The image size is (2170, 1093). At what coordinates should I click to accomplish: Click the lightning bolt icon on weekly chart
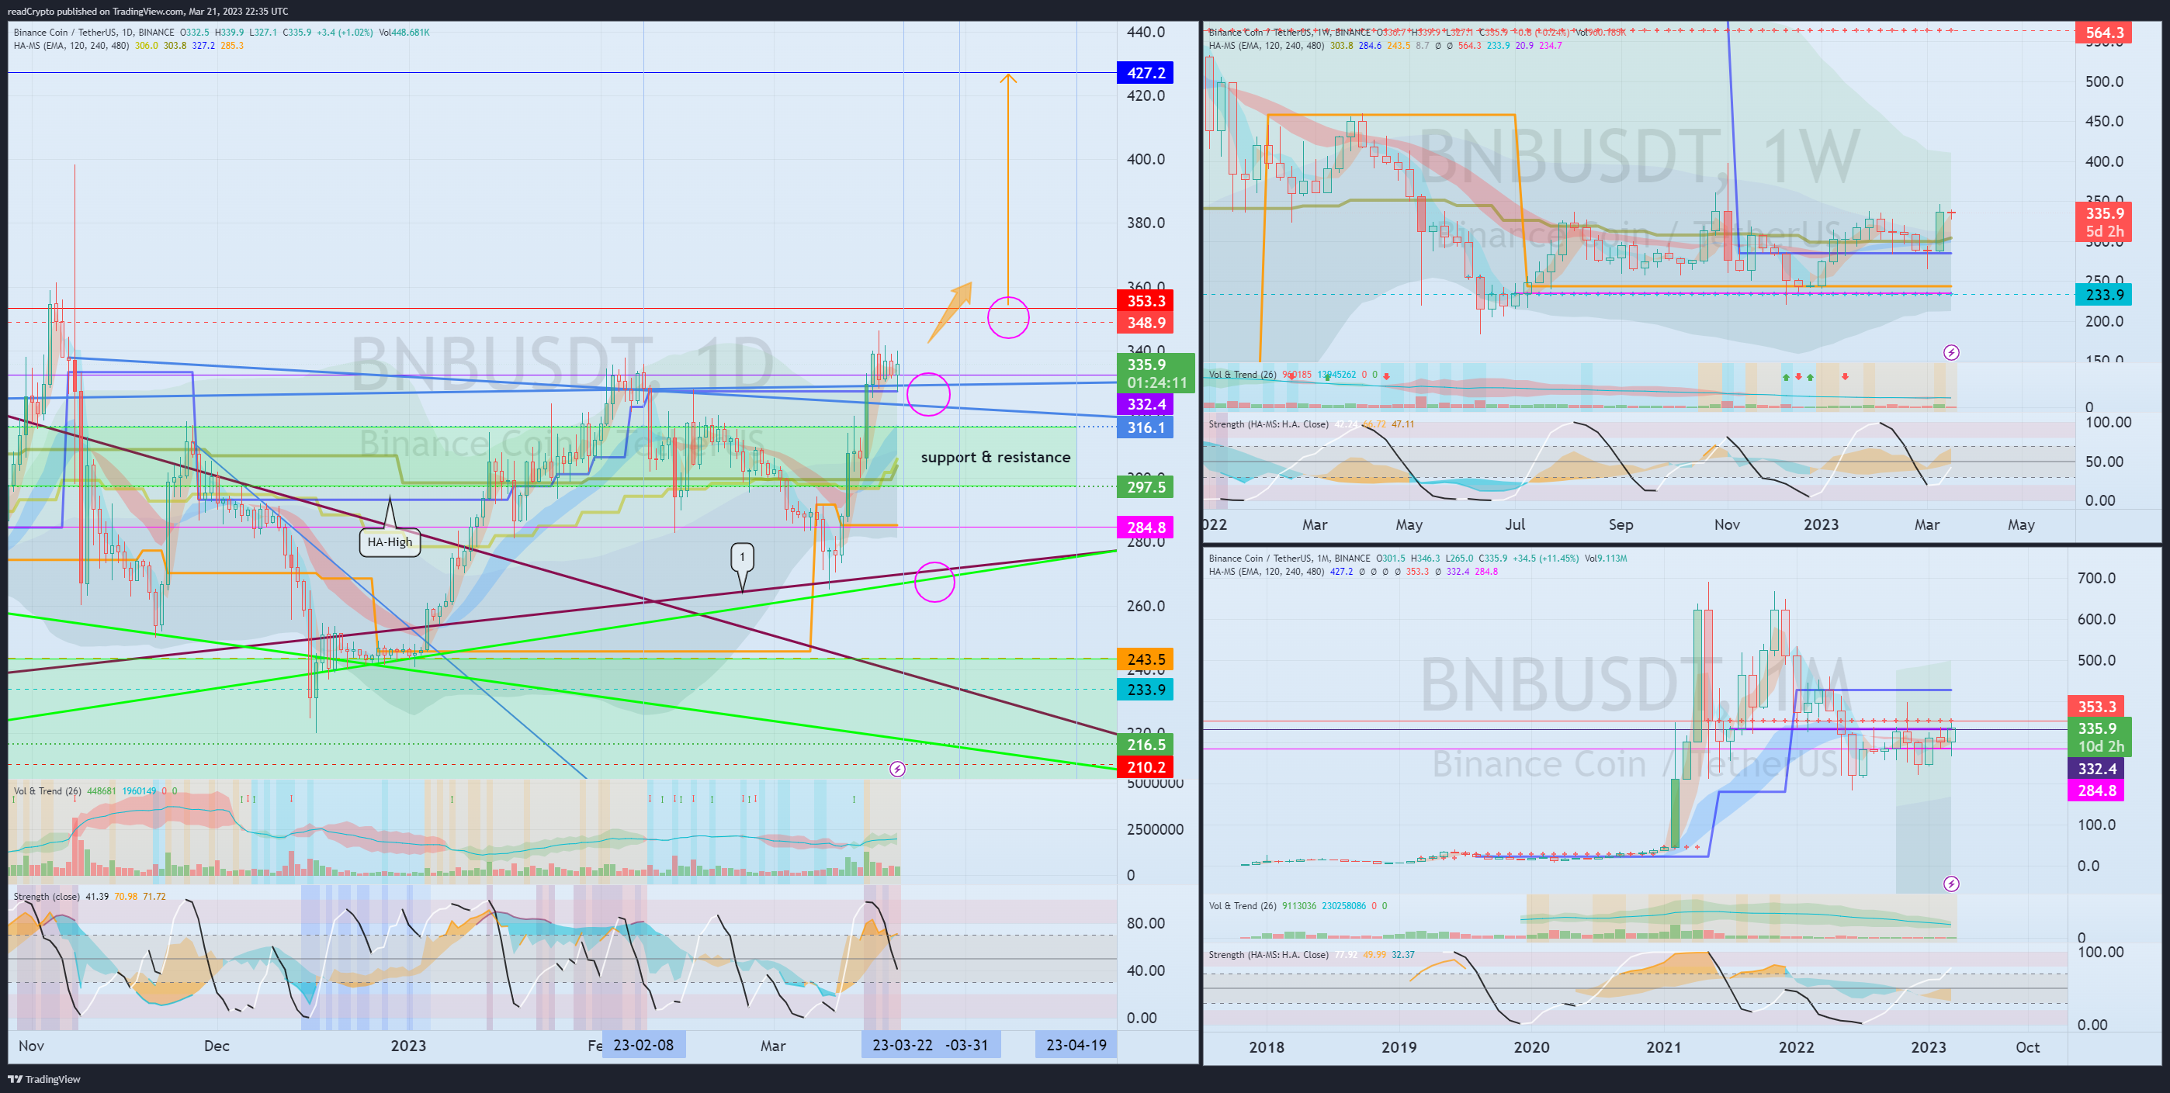[1951, 352]
